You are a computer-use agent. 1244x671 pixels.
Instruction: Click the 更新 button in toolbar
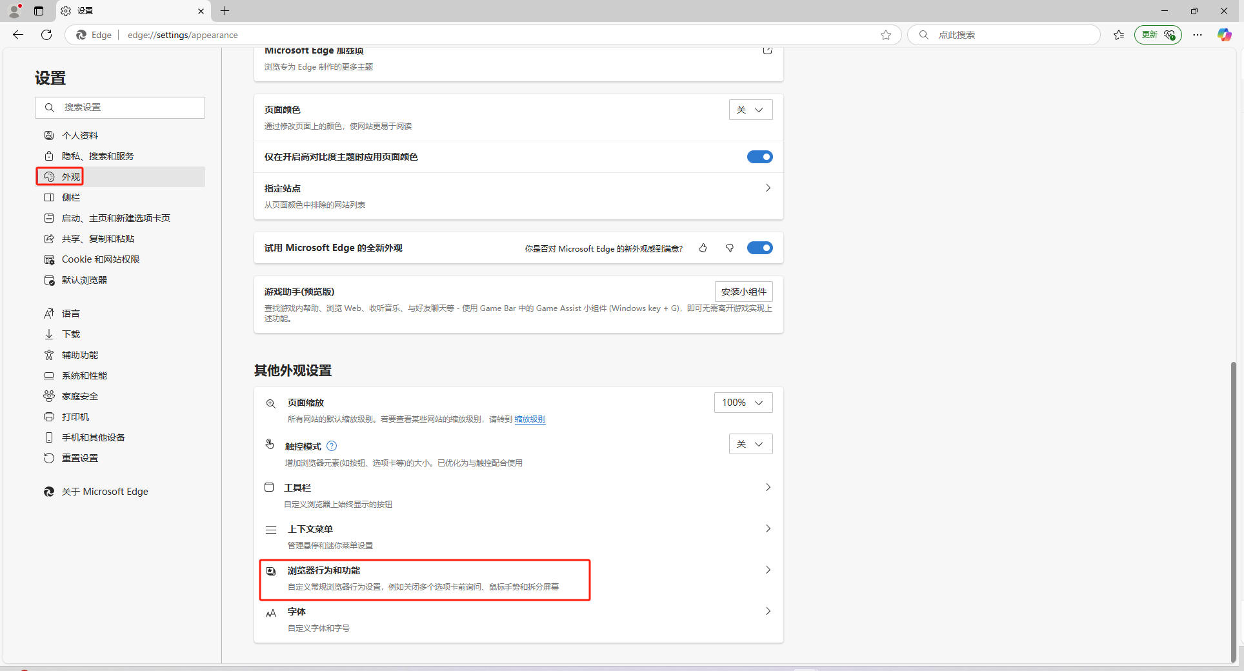(1158, 35)
